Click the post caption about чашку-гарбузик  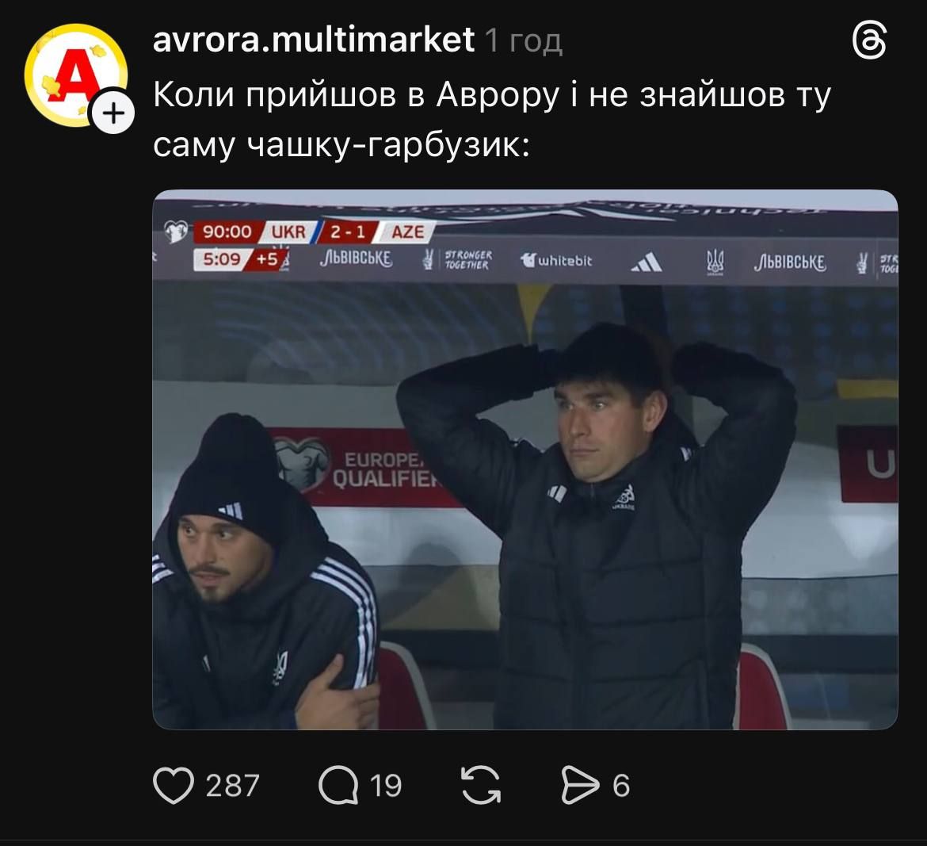click(x=492, y=119)
